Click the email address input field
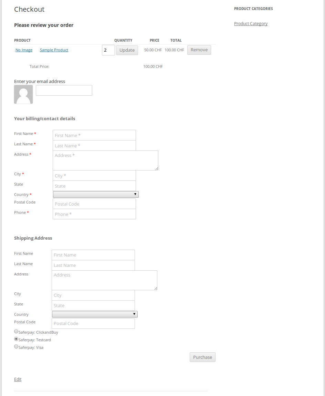The width and height of the screenshot is (325, 396). [x=64, y=90]
